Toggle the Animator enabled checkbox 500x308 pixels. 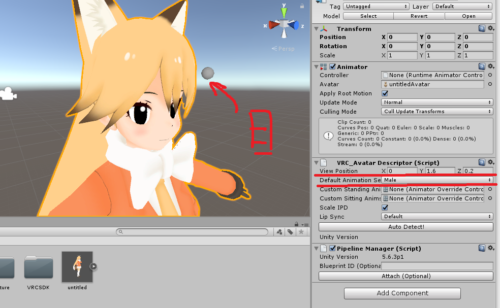(333, 66)
